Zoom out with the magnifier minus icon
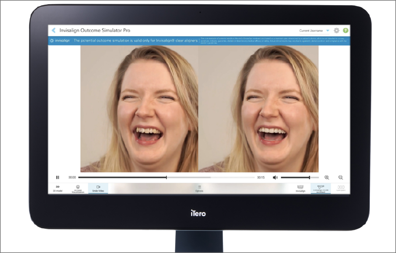The width and height of the screenshot is (396, 253). 341,178
